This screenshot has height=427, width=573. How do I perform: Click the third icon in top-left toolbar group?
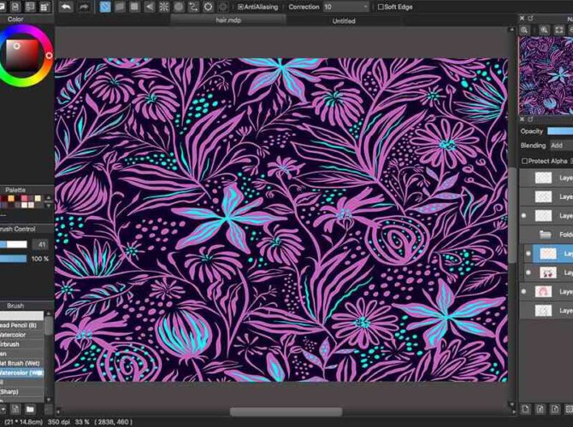pos(30,7)
